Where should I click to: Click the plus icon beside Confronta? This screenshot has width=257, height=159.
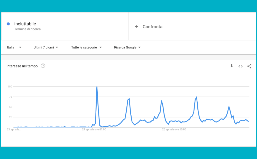[136, 26]
